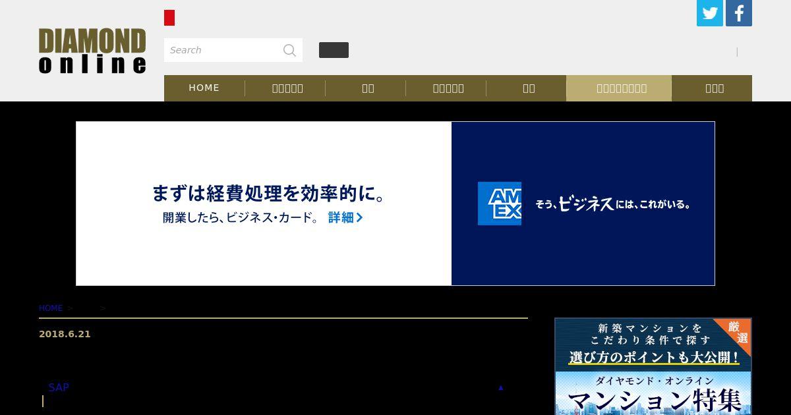Select the highlighted light-gold navigation tab
This screenshot has height=415, width=791.
[619, 88]
